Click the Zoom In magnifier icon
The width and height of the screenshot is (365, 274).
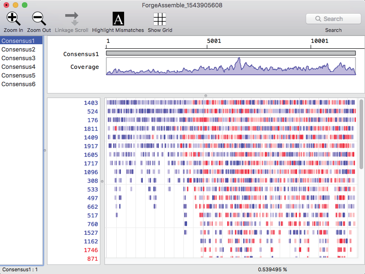point(13,19)
